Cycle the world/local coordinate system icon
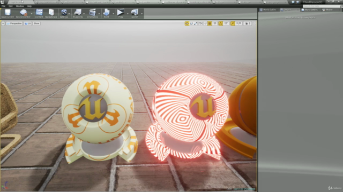Viewport: 343px width, 192px height. [x=200, y=23]
